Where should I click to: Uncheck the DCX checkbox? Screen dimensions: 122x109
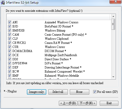pos(9,55)
